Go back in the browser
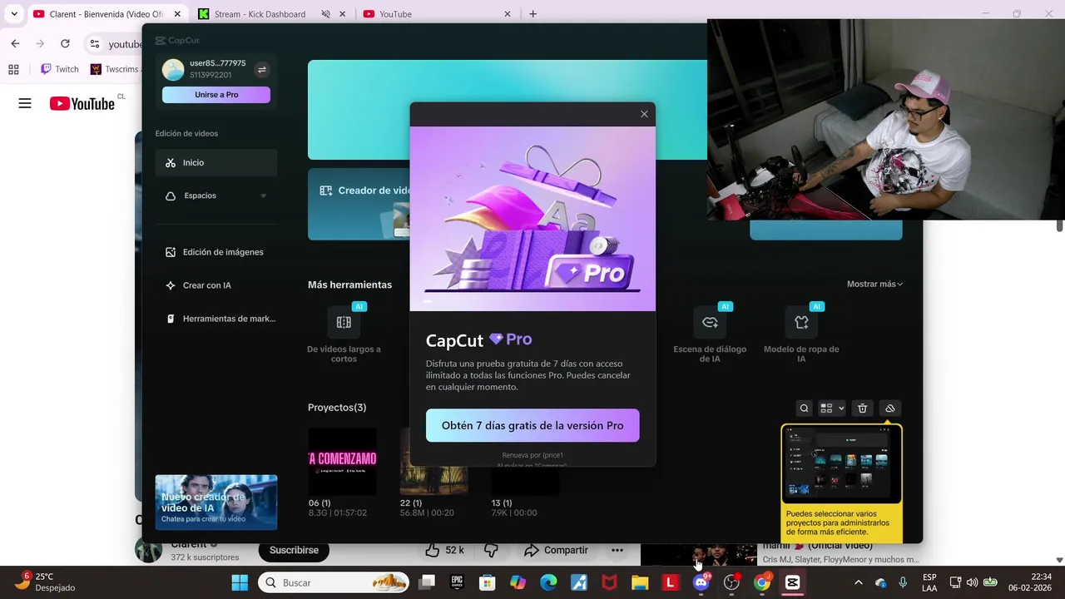The image size is (1065, 599). click(x=15, y=43)
